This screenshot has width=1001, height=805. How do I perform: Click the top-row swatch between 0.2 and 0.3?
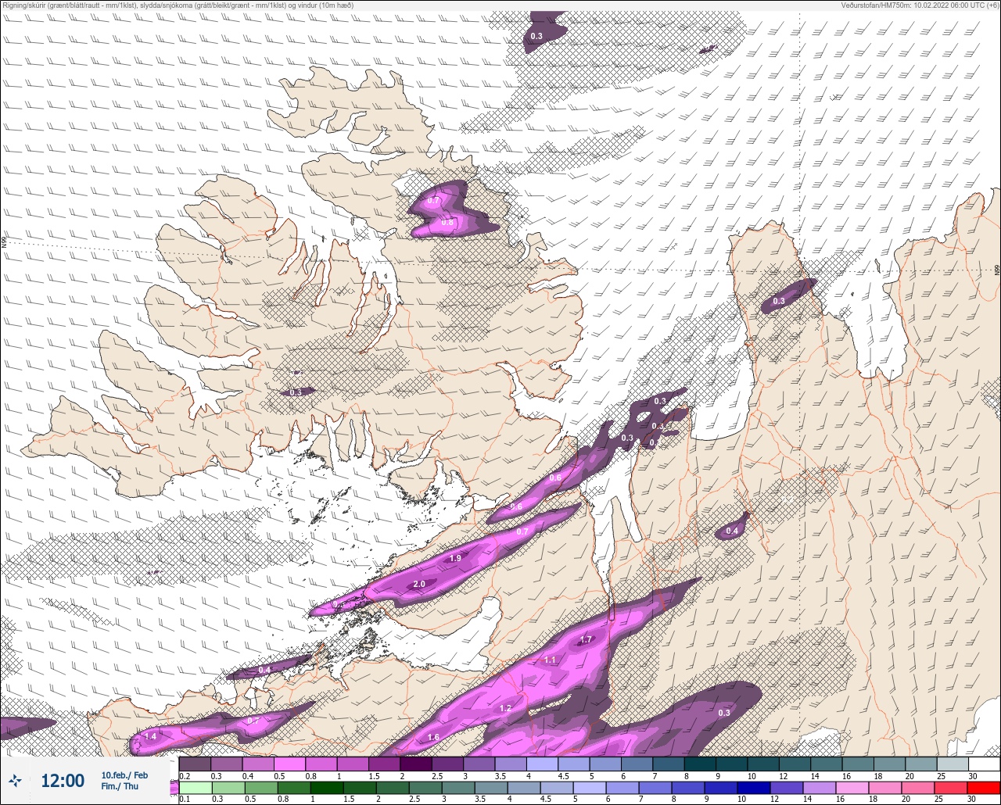click(195, 764)
